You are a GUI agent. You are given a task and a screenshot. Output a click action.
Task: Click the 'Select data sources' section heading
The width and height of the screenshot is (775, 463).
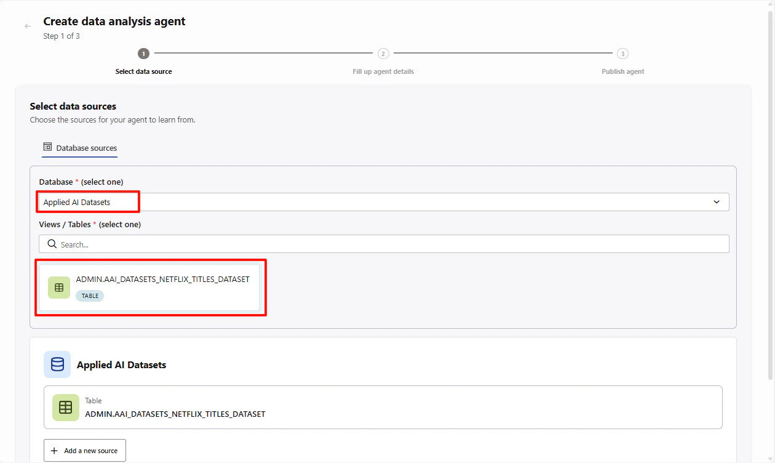pyautogui.click(x=73, y=107)
